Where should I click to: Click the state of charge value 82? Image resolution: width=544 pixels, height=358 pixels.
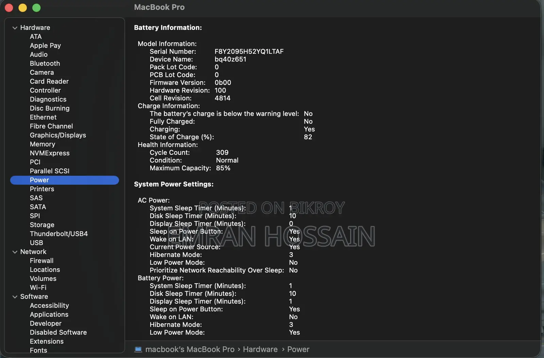(308, 137)
